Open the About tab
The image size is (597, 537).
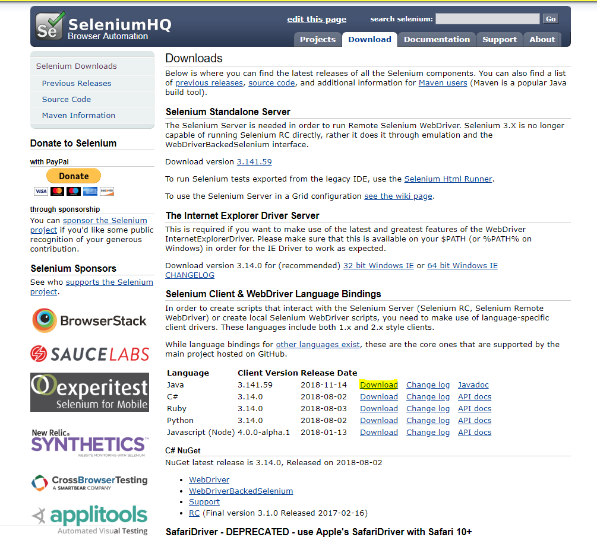click(x=542, y=40)
